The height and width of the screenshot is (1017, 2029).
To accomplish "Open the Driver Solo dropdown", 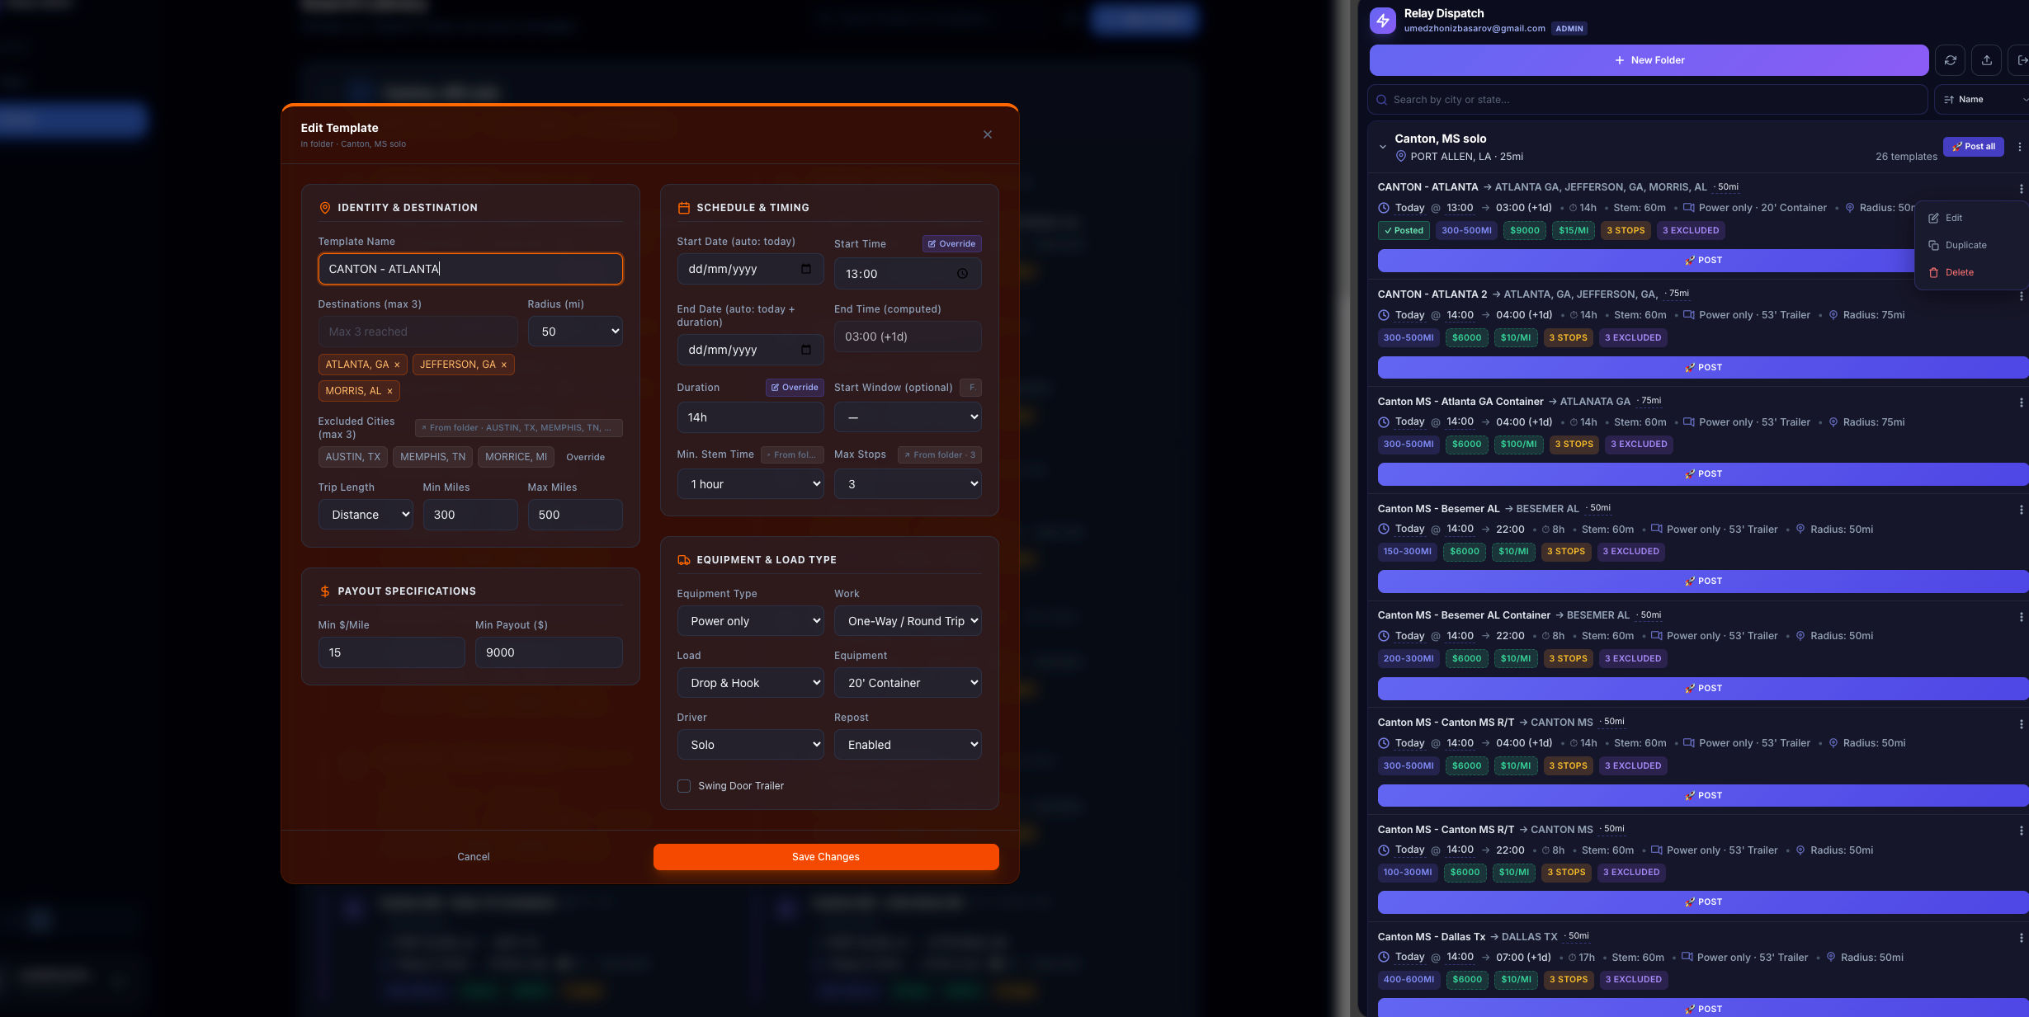I will [750, 745].
